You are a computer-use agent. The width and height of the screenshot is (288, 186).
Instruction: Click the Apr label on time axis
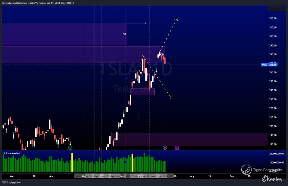[51, 176]
